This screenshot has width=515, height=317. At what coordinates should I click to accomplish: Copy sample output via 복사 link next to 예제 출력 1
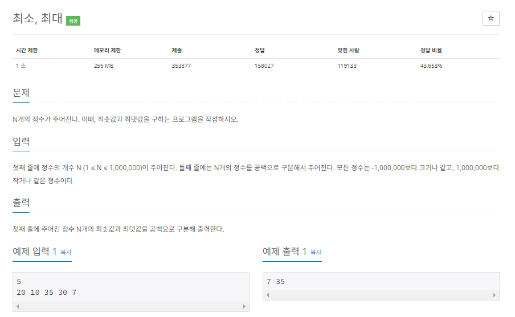(x=316, y=252)
